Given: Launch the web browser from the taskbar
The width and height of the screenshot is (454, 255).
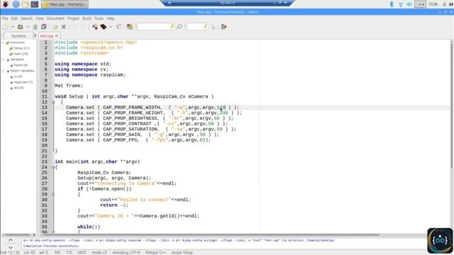Looking at the screenshot, I should (16, 4).
